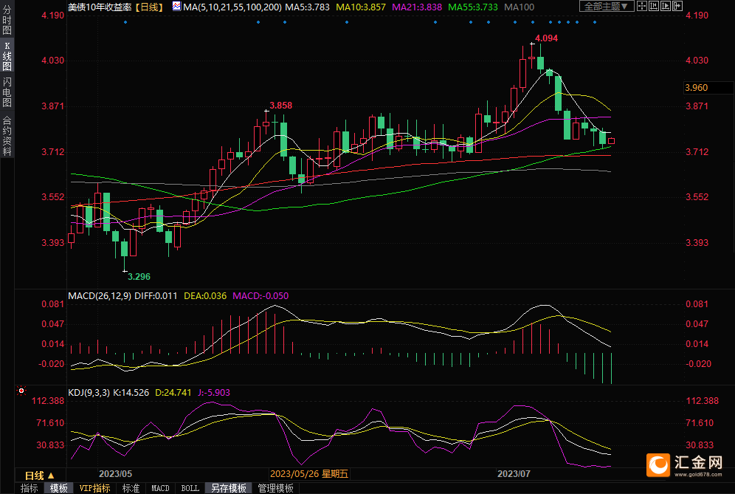Open the 合约资料 side tab
735x494 pixels.
click(x=7, y=136)
